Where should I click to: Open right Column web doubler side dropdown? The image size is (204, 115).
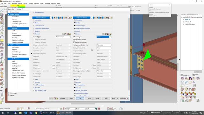104,45
